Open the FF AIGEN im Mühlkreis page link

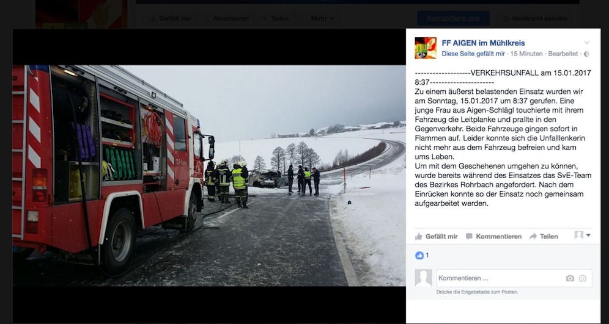[483, 43]
